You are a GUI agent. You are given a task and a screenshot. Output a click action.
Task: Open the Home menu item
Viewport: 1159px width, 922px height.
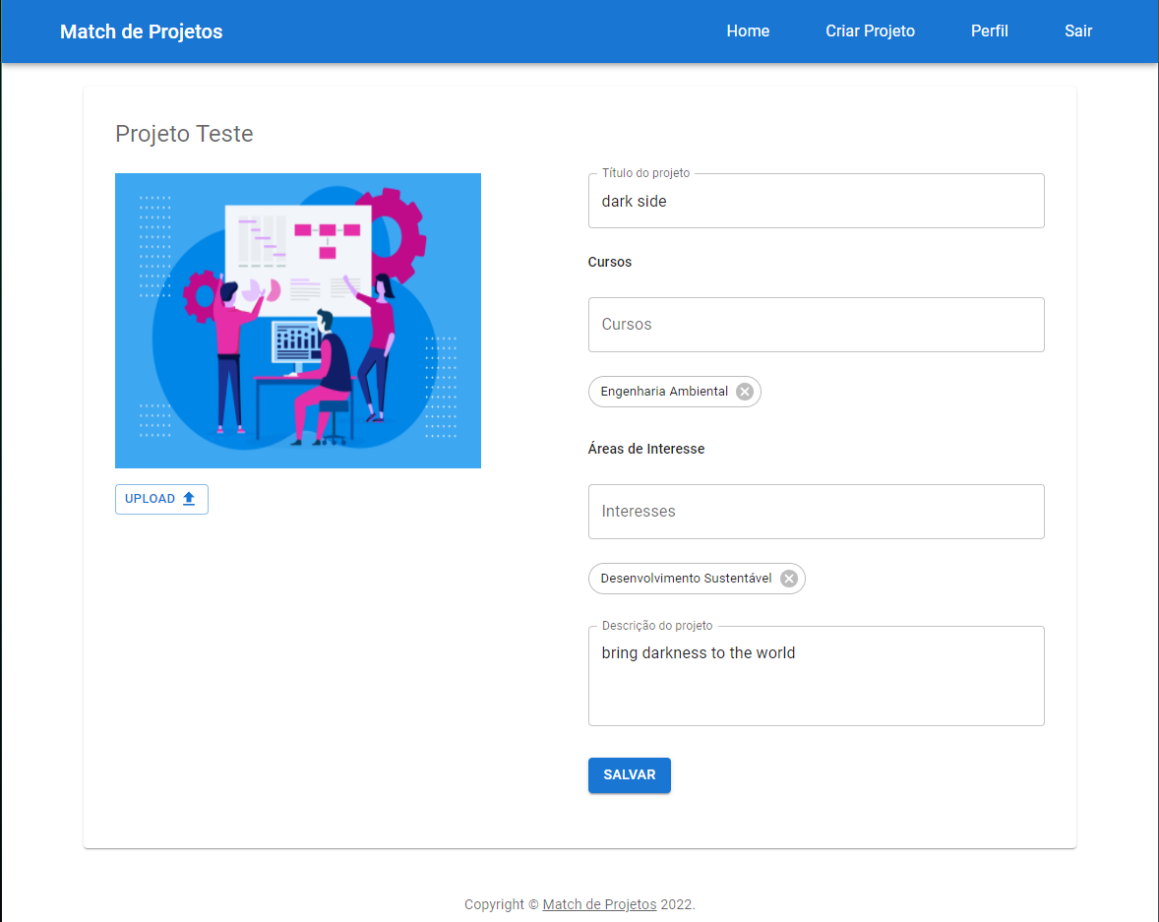click(748, 31)
